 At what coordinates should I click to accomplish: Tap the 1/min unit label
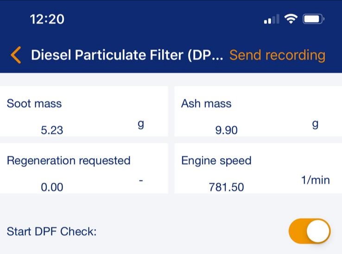(315, 180)
